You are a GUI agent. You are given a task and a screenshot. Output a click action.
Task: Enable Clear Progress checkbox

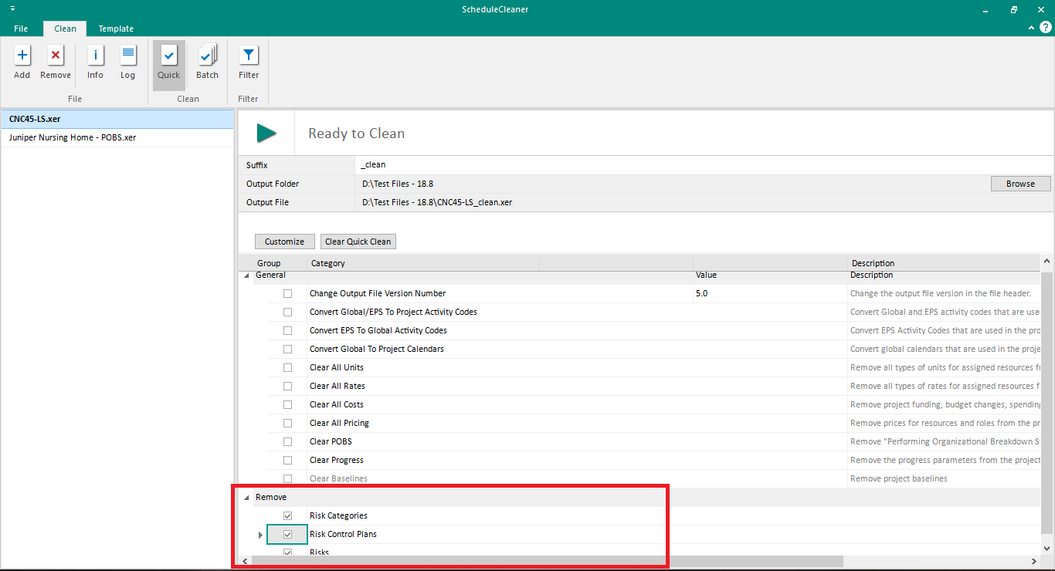click(x=287, y=460)
